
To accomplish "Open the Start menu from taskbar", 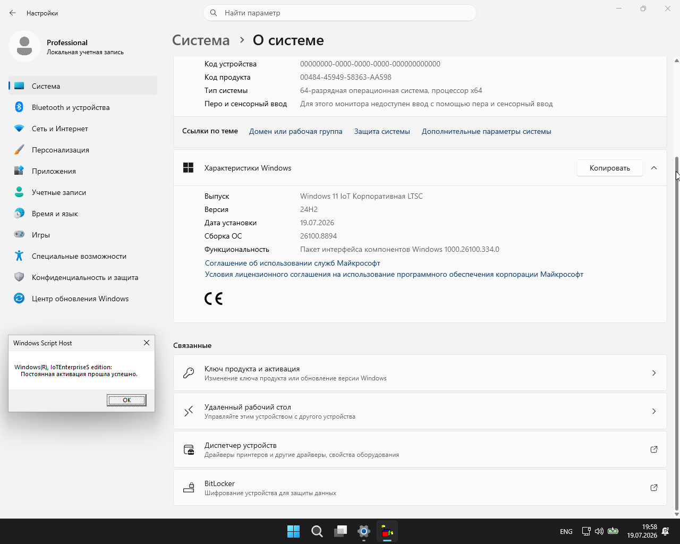I will (x=293, y=531).
